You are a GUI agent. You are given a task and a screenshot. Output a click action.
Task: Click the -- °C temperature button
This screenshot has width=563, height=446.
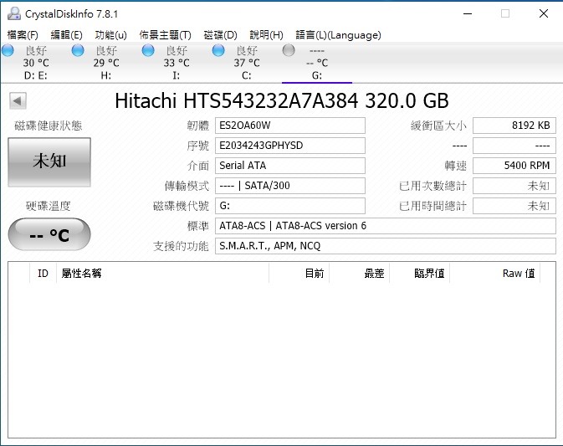click(49, 234)
